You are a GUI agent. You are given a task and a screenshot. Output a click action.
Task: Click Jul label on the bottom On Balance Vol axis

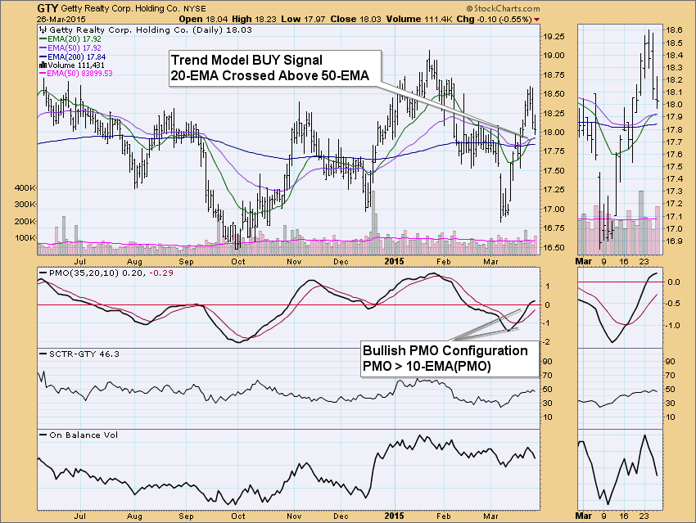pos(80,516)
